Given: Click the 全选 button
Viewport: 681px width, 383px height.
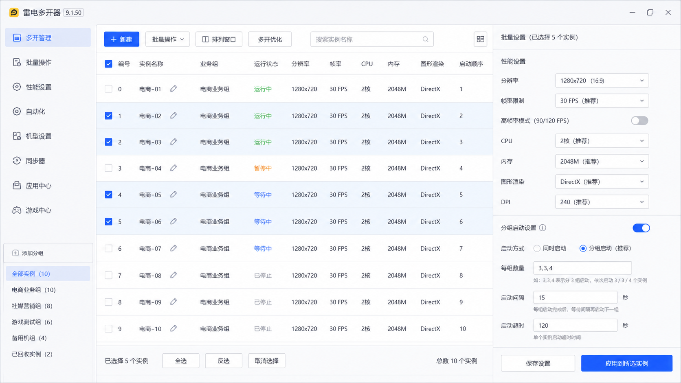Looking at the screenshot, I should (181, 361).
